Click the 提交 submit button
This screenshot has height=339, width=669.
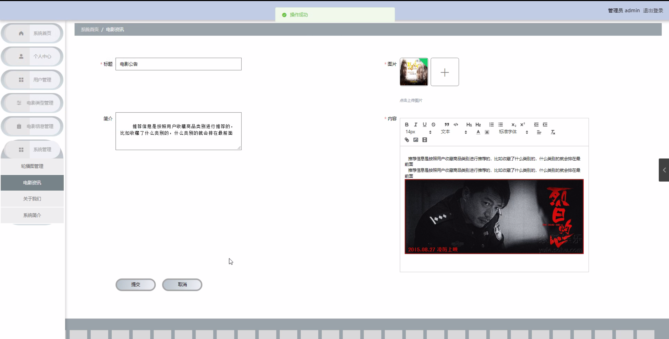click(x=135, y=285)
